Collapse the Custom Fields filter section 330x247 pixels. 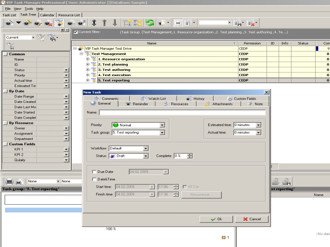tap(5, 144)
